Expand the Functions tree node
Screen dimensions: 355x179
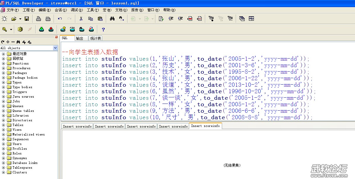click(x=3, y=63)
